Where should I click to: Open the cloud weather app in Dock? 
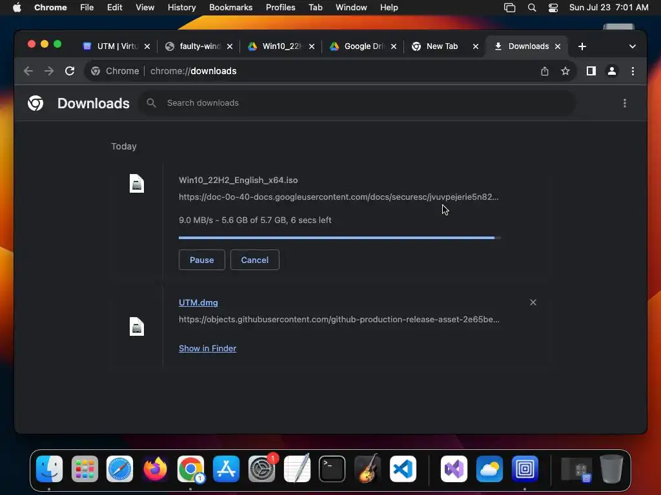pos(489,469)
